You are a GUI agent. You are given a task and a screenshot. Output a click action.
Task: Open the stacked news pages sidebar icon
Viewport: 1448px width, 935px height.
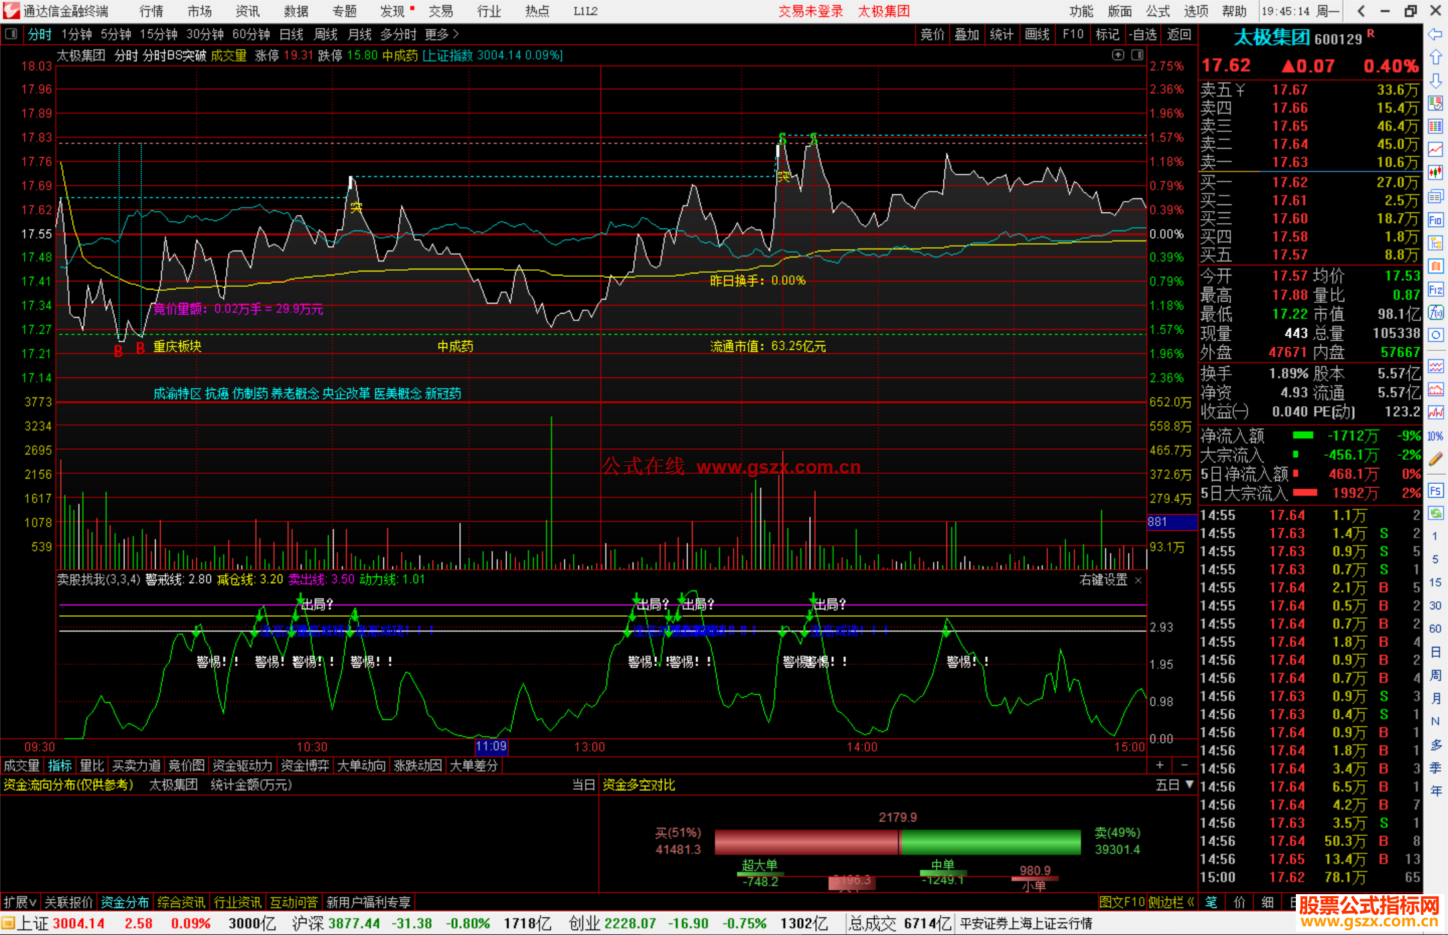point(1435,196)
